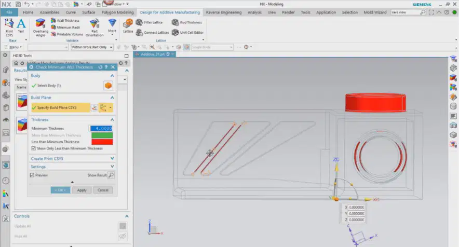The image size is (459, 247).
Task: Close the Check Minimum Wall Thickness dialog
Action: (x=113, y=67)
